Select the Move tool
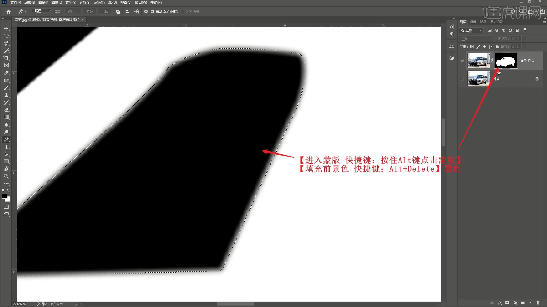Screen dimensions: 547x307 tap(6, 29)
